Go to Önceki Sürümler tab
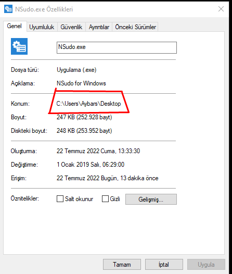Image resolution: width=232 pixels, height=274 pixels. 135,27
